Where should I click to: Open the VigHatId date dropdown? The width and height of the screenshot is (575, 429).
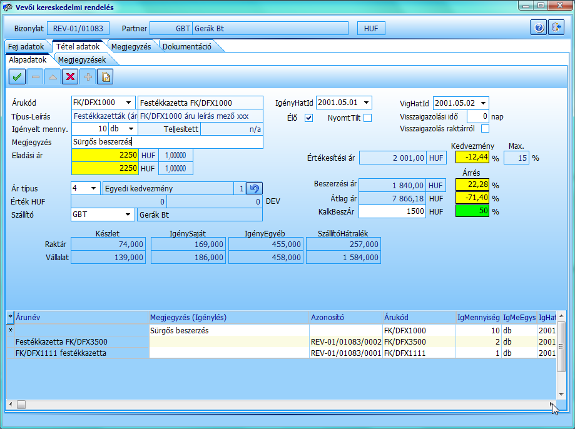(x=483, y=103)
